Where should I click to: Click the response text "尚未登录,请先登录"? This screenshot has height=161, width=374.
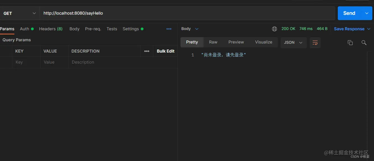224,55
